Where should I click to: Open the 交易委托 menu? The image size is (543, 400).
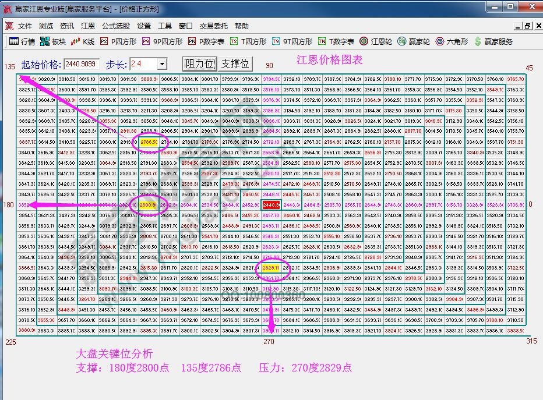pyautogui.click(x=214, y=26)
